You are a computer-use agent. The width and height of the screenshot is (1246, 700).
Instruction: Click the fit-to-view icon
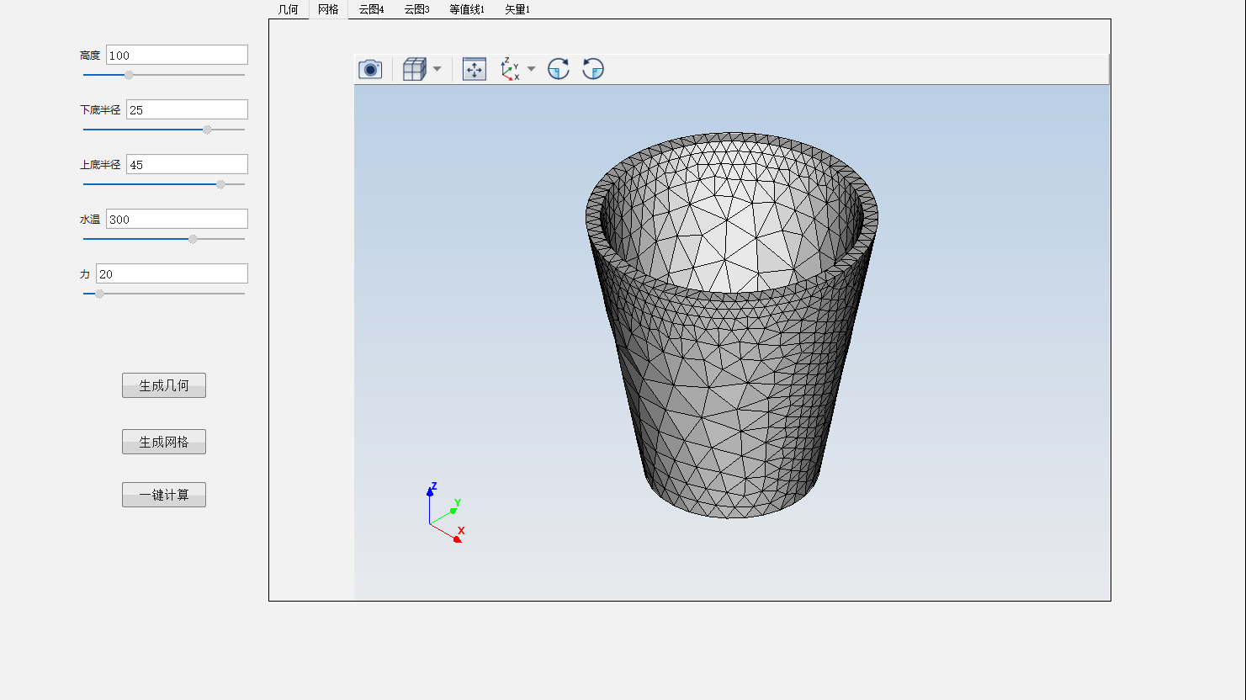point(475,69)
